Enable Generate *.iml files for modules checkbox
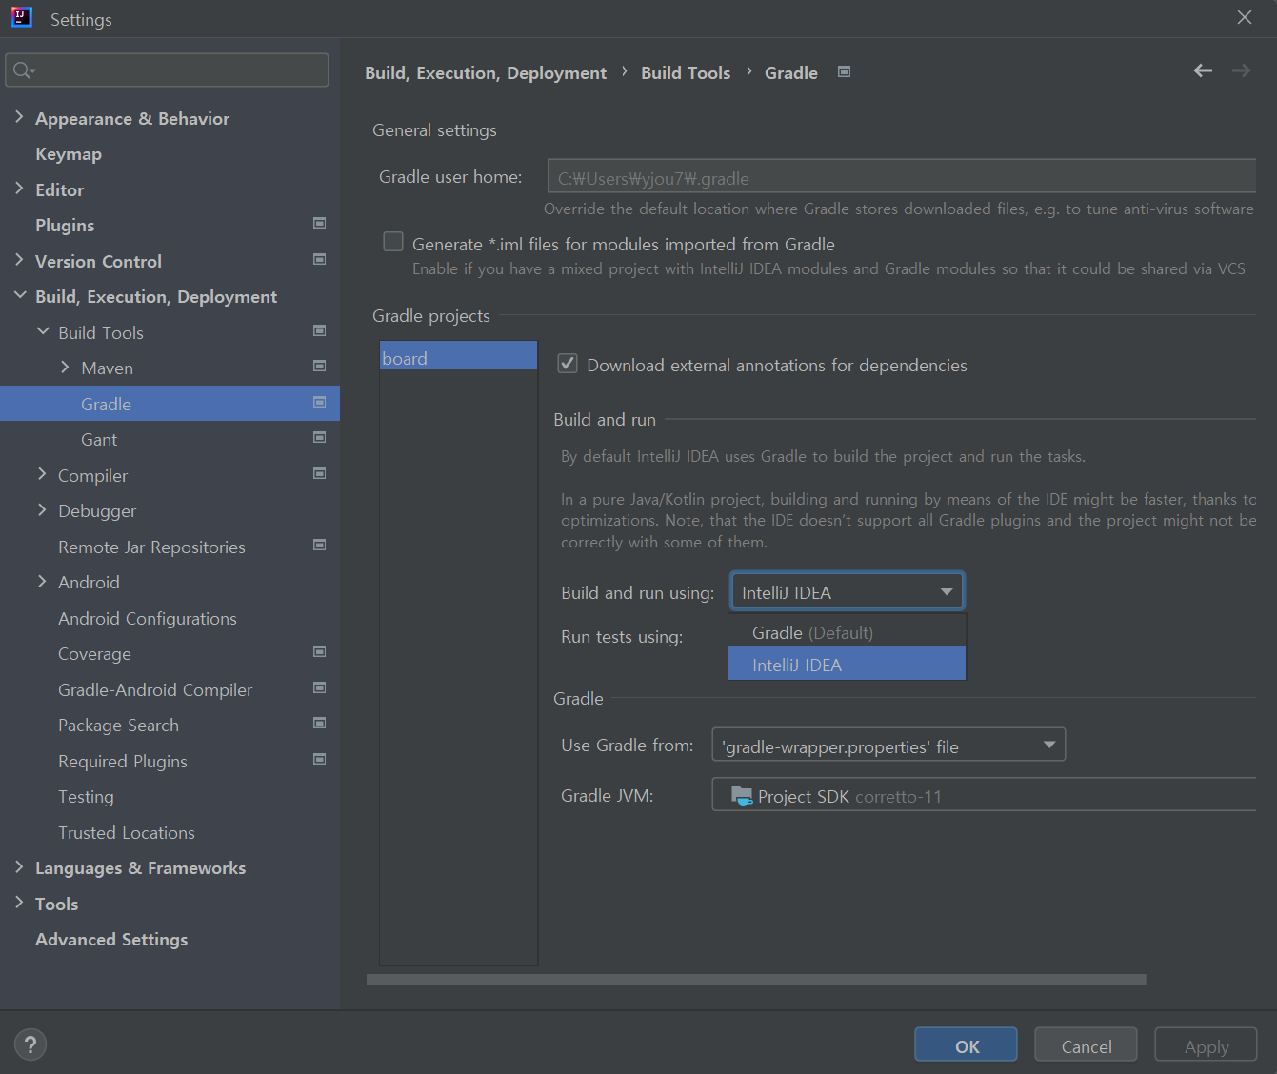Viewport: 1277px width, 1074px height. 393,242
